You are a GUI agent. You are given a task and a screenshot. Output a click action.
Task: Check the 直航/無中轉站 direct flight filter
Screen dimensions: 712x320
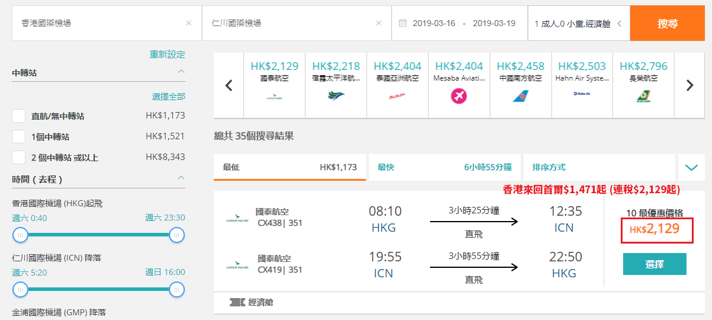pyautogui.click(x=19, y=116)
